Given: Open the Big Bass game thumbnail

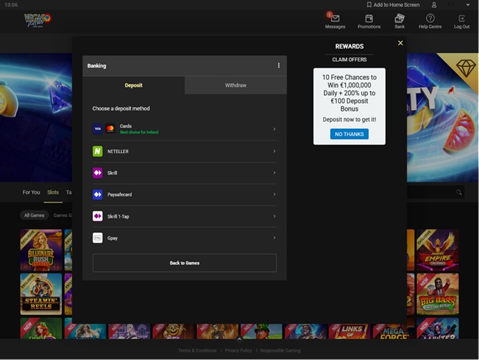Looking at the screenshot, I should (437, 293).
